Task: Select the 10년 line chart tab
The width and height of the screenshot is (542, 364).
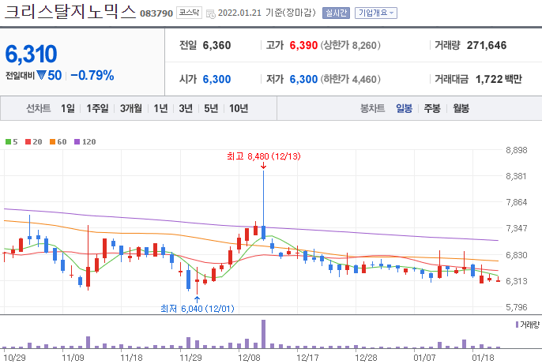Action: pyautogui.click(x=239, y=108)
